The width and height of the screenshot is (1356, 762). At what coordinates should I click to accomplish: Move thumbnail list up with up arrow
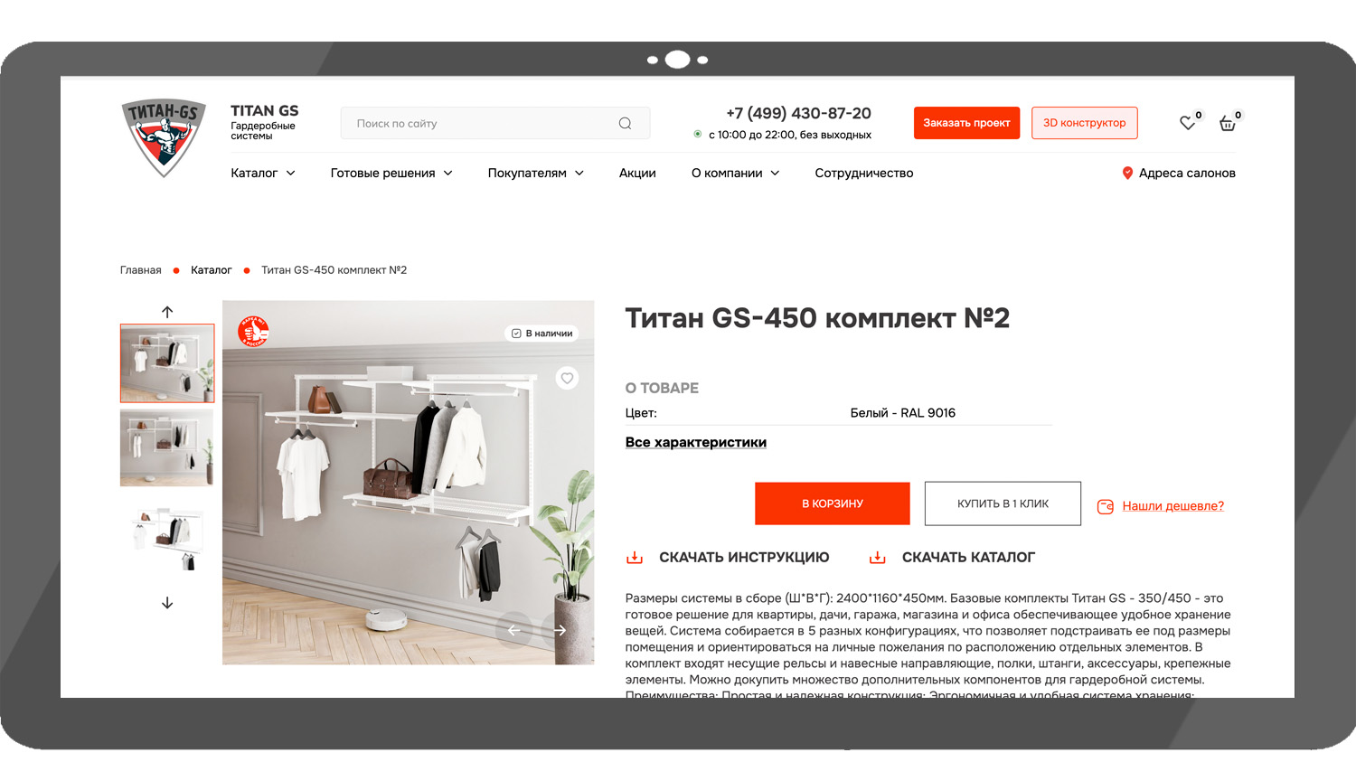[x=167, y=312]
